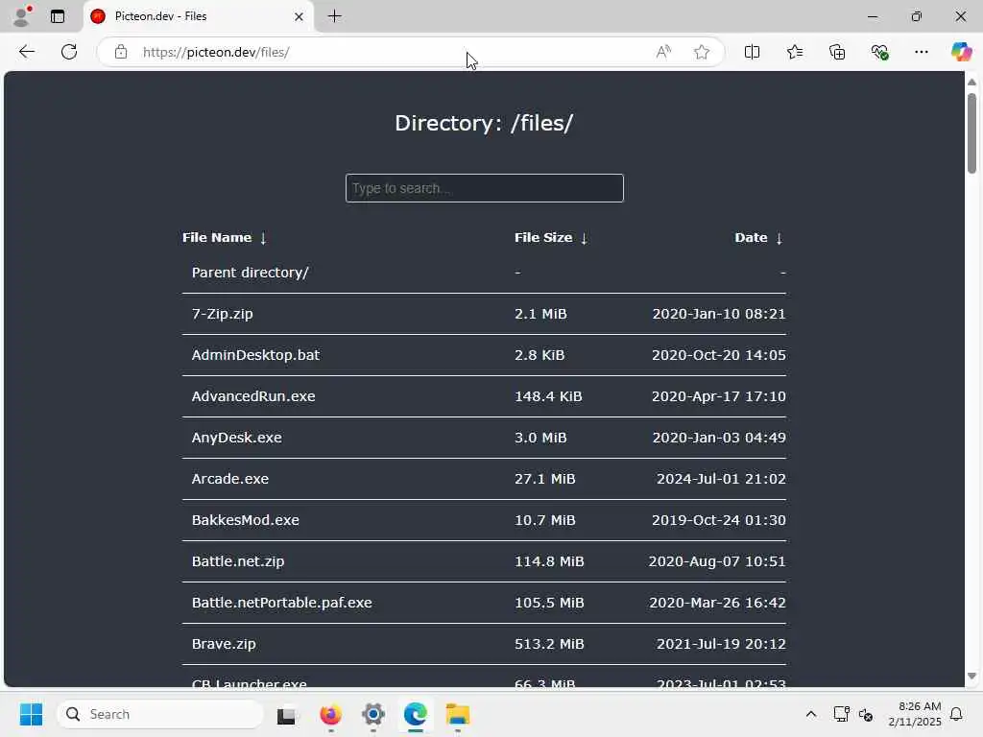
Task: Click scrollbar up arrow
Action: tap(971, 83)
